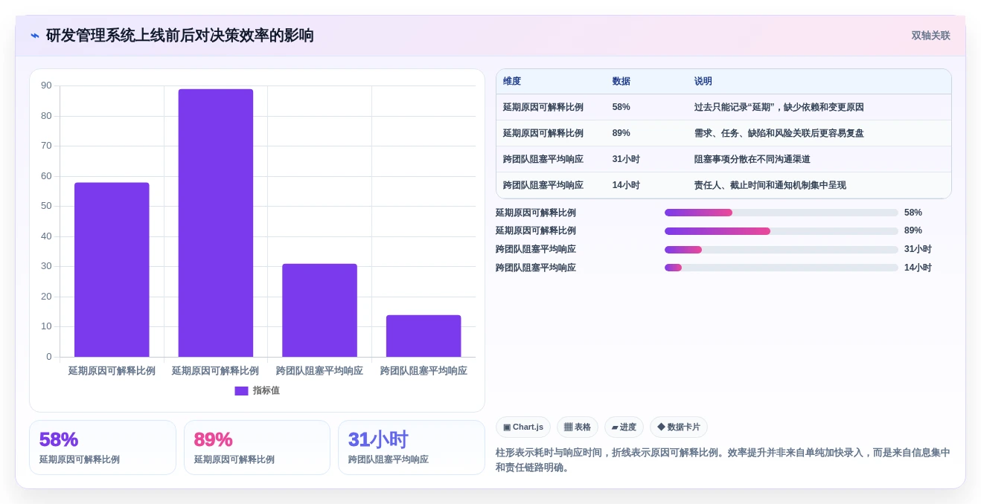Click the 双轴关联 badge in the header
The height and width of the screenshot is (504, 981).
tap(930, 36)
